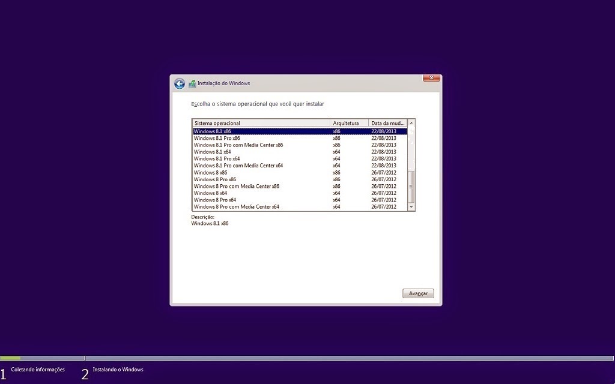Select Windows 8.1 x64 row
Image resolution: width=615 pixels, height=384 pixels.
pyautogui.click(x=300, y=152)
